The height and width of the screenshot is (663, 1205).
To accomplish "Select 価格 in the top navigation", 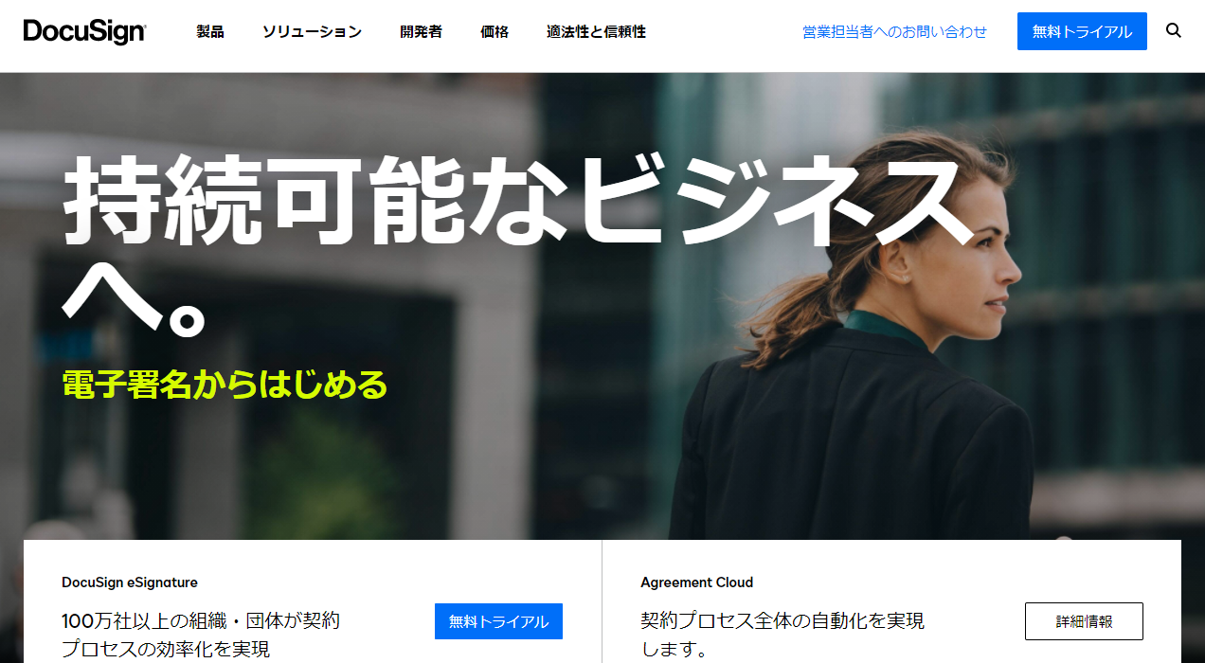I will click(495, 31).
